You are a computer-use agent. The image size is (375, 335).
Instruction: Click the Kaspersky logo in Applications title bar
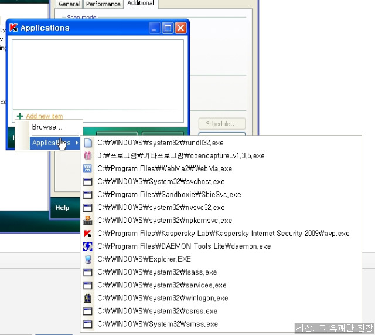pyautogui.click(x=13, y=28)
